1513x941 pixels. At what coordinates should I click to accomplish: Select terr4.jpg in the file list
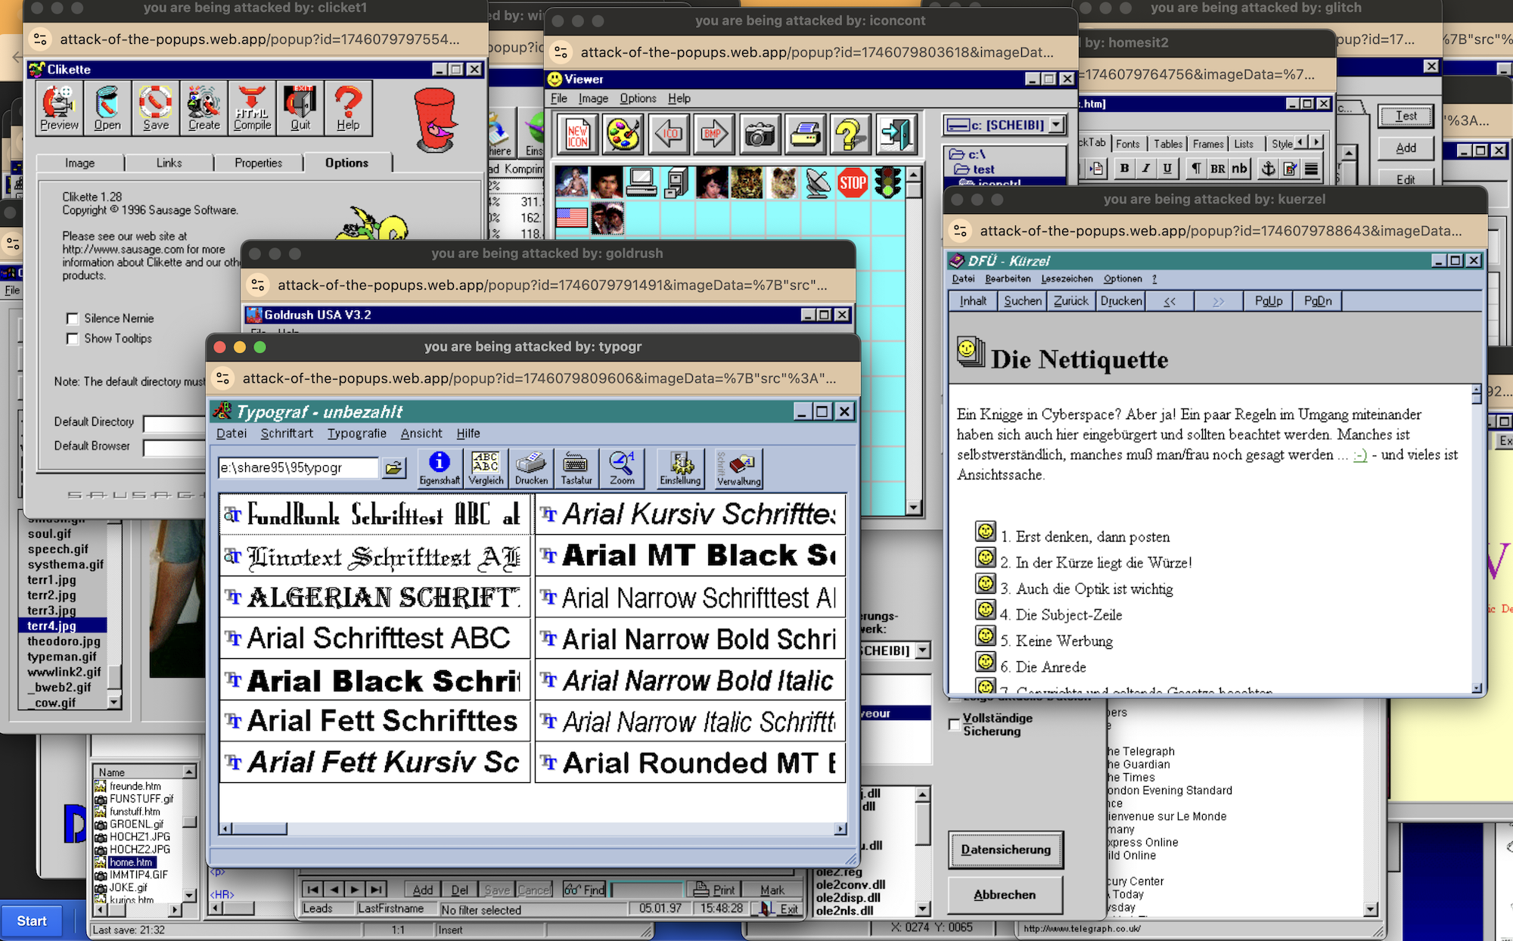62,626
